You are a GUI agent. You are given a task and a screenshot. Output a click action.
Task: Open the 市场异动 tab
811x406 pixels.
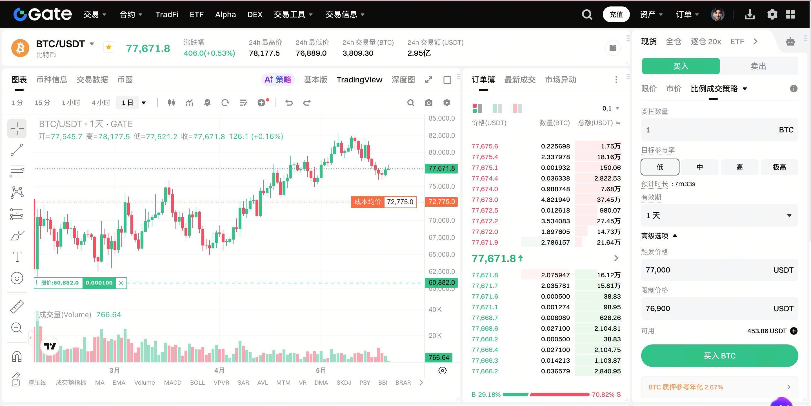point(560,80)
